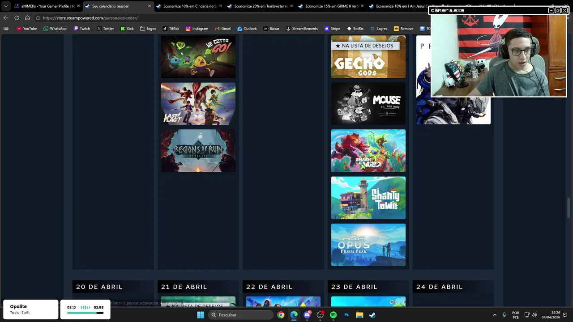Image resolution: width=573 pixels, height=322 pixels.
Task: Open the Mouse P.I. For Hire card
Action: pos(368,104)
